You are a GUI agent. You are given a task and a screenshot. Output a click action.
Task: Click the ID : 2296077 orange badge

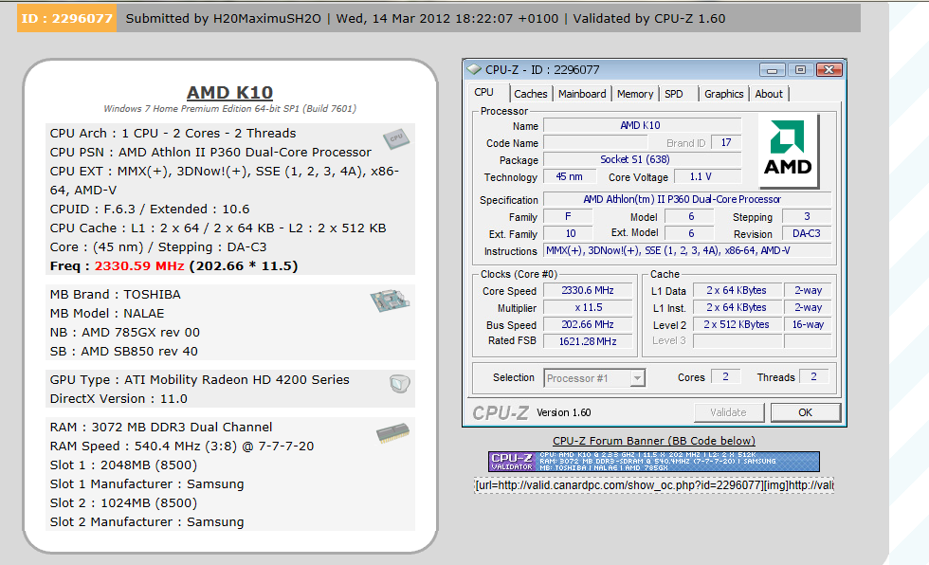click(67, 18)
